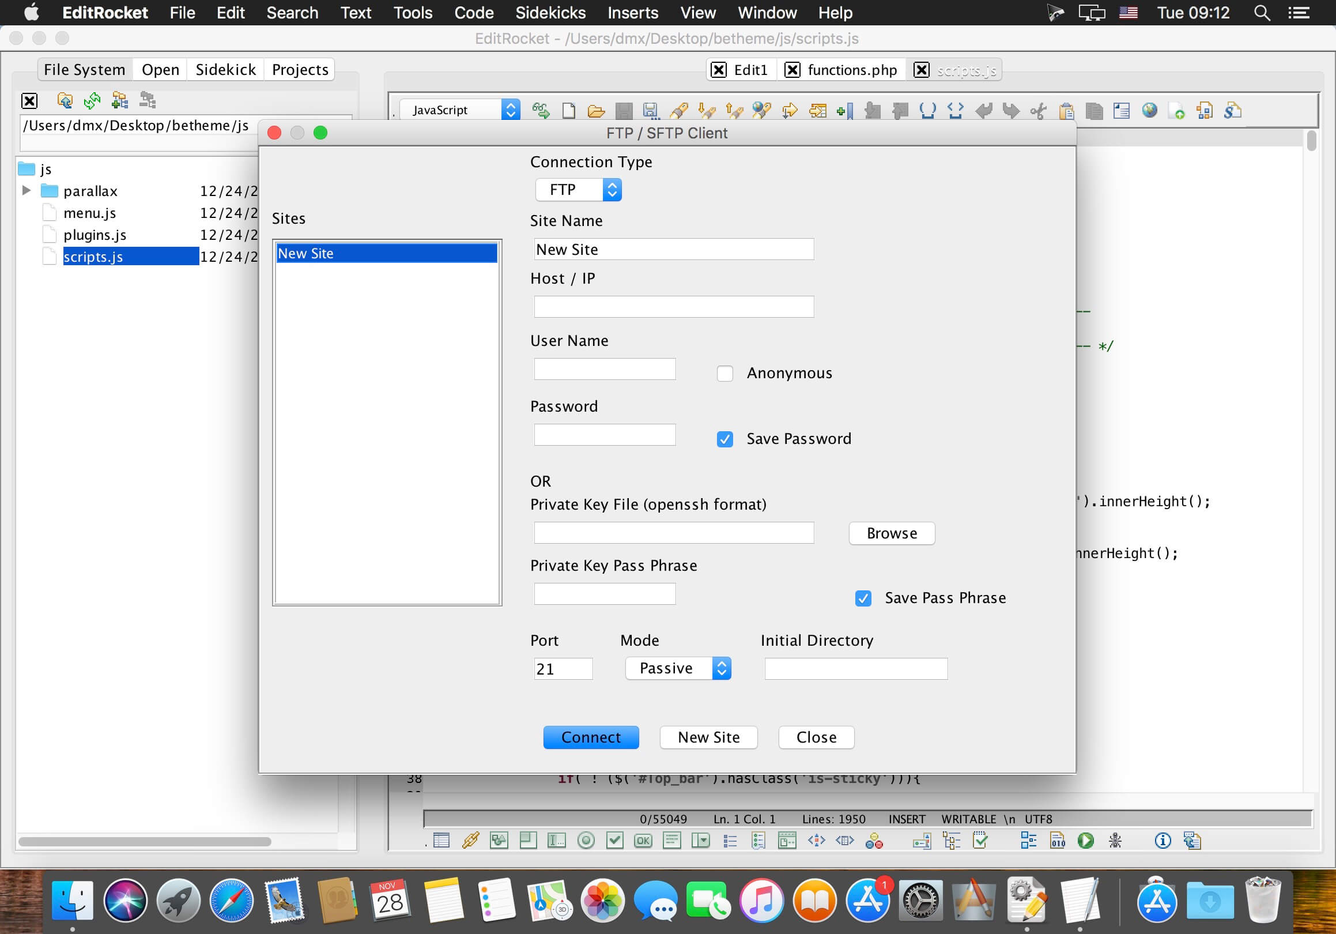1336x934 pixels.
Task: Click the cut scissors icon in editor toolbar
Action: (x=1038, y=110)
